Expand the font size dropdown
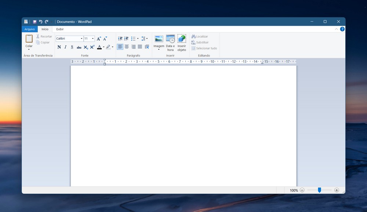The image size is (367, 212). (93, 39)
